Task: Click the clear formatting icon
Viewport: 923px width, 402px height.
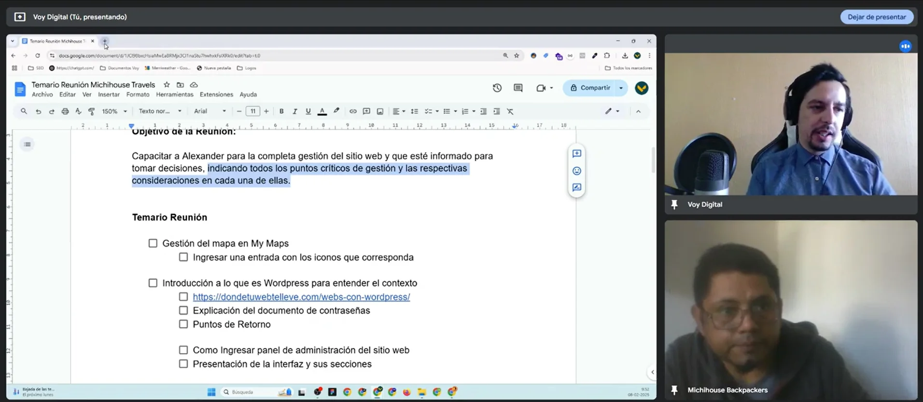Action: click(x=510, y=111)
